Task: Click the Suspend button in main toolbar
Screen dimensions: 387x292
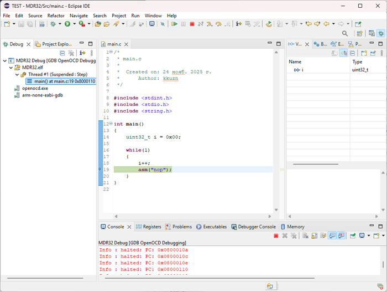Action: tap(183, 24)
